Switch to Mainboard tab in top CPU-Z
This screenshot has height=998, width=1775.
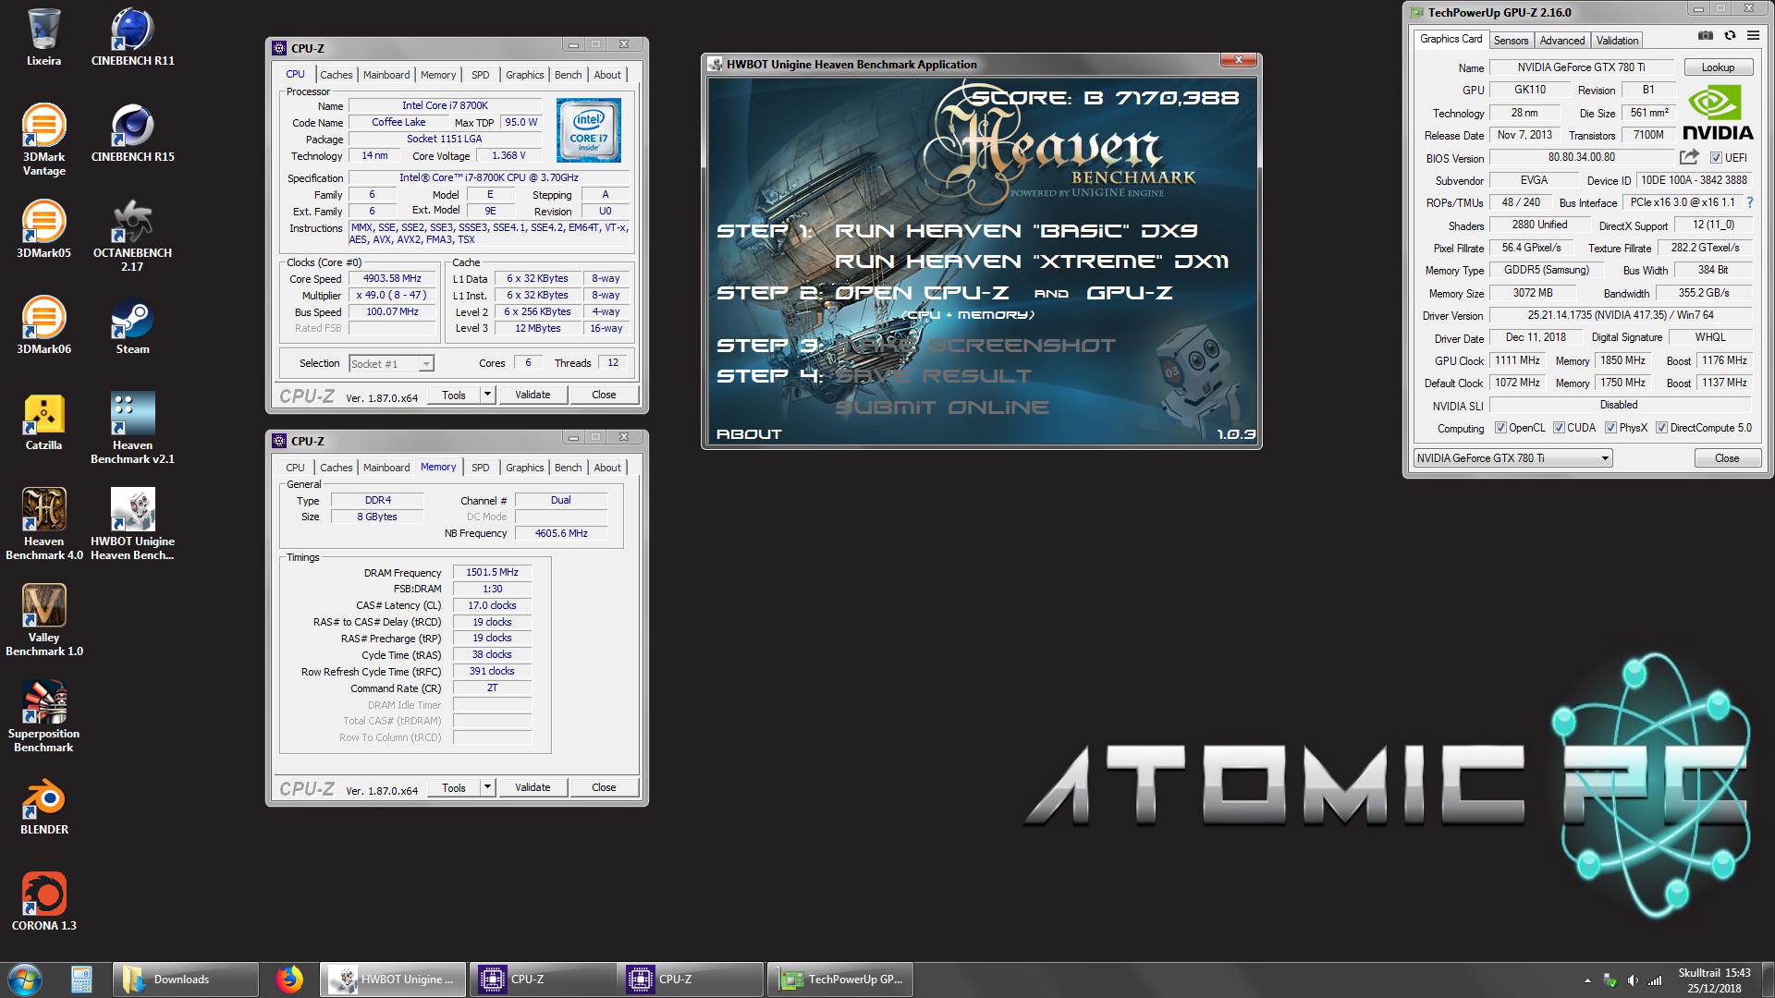click(x=386, y=75)
